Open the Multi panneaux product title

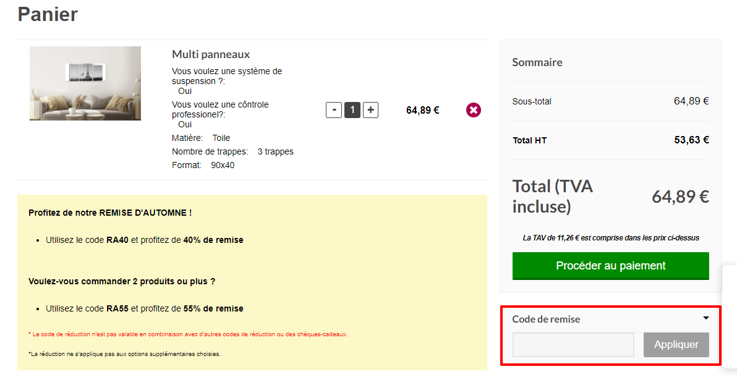coord(211,54)
